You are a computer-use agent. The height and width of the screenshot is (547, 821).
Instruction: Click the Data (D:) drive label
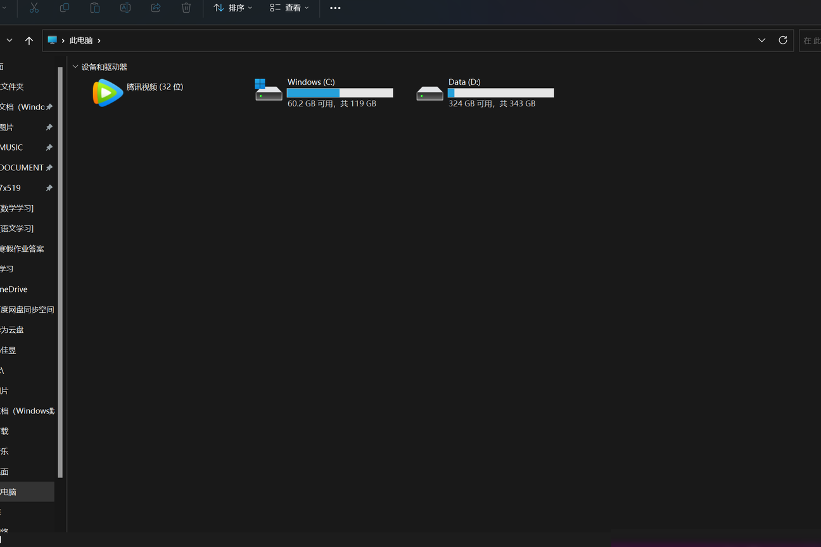(x=464, y=82)
